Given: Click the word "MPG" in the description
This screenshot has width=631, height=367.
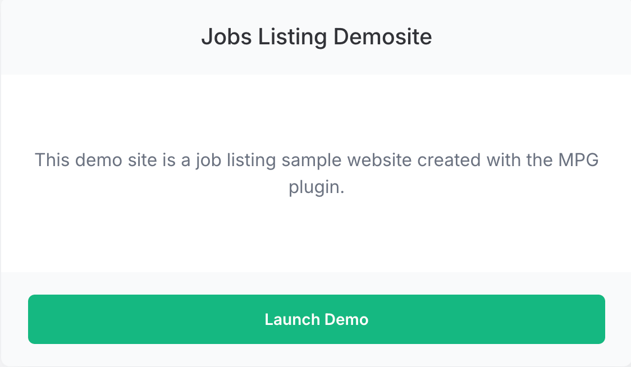Looking at the screenshot, I should (x=578, y=160).
